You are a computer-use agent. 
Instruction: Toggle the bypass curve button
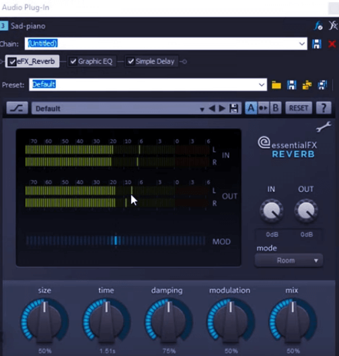coord(17,108)
